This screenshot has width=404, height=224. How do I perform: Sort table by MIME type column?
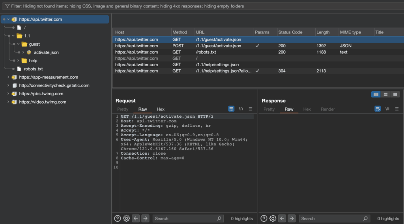point(356,32)
